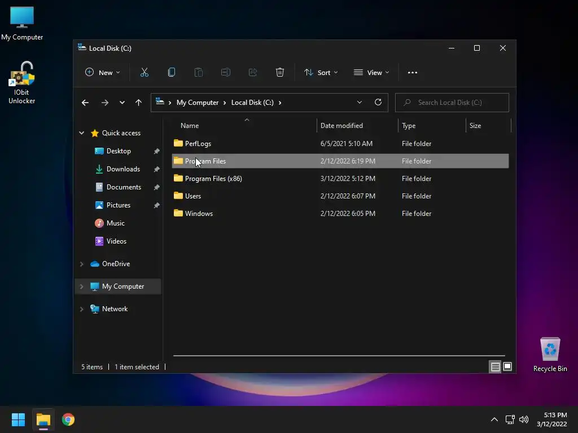578x433 pixels.
Task: Switch to large icons view in status bar
Action: (x=507, y=366)
